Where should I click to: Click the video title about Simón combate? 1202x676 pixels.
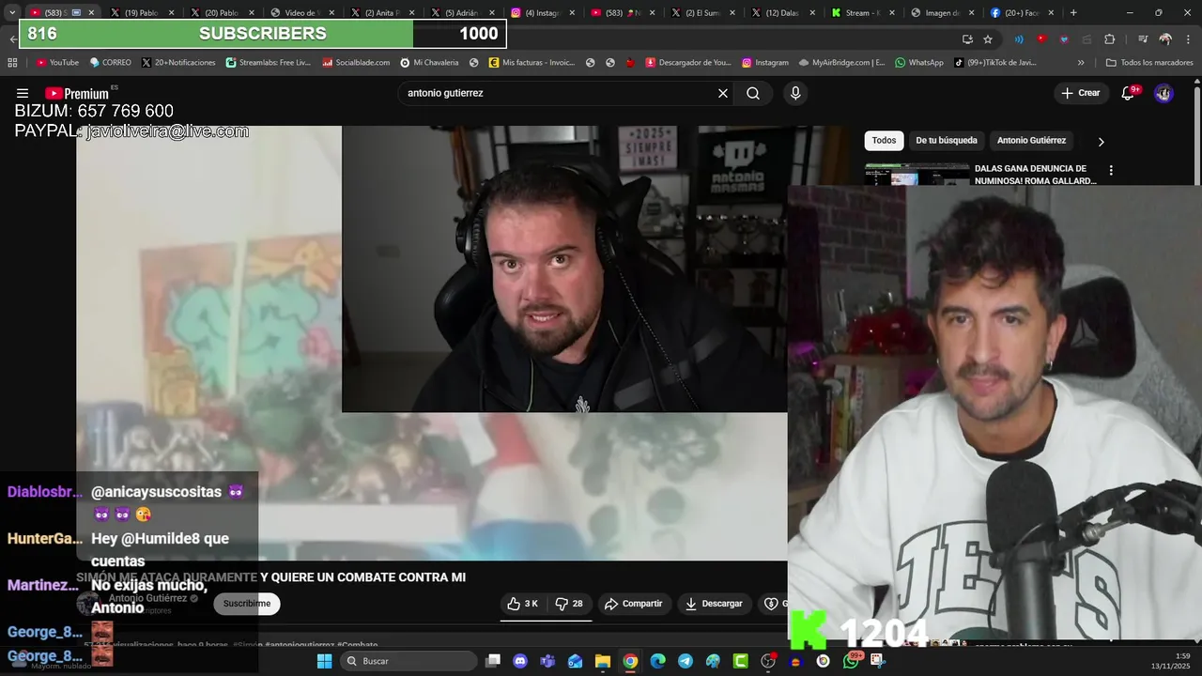270,577
